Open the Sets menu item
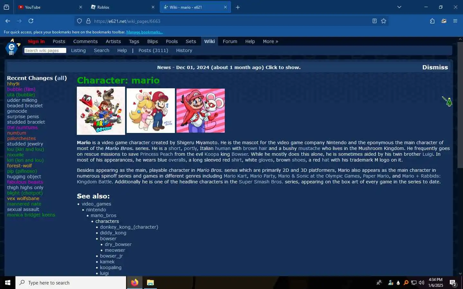Image resolution: width=463 pixels, height=289 pixels. click(x=191, y=41)
